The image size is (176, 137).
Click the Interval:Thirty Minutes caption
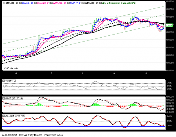tap(31, 135)
